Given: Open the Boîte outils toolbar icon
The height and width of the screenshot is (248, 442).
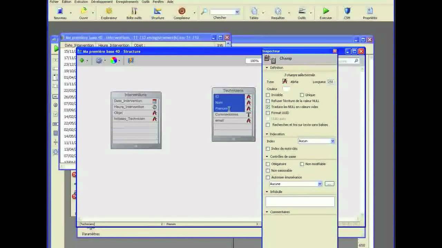Looking at the screenshot, I should pyautogui.click(x=134, y=11).
